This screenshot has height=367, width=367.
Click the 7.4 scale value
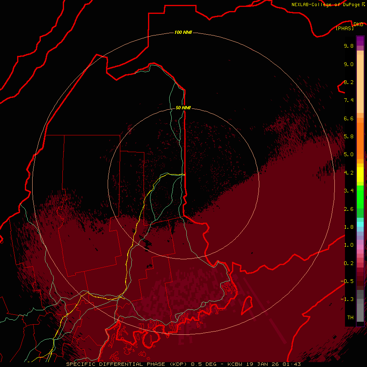pos(349,100)
